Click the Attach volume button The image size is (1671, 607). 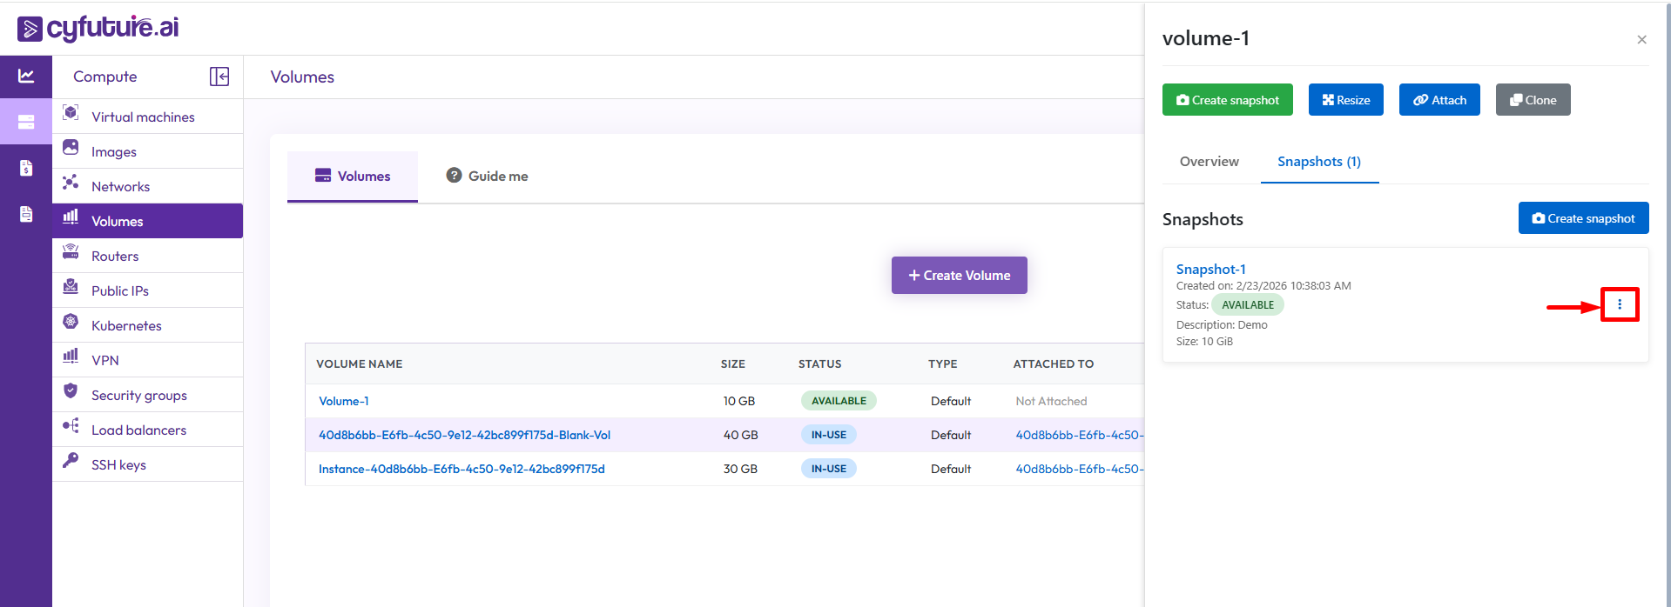tap(1439, 100)
